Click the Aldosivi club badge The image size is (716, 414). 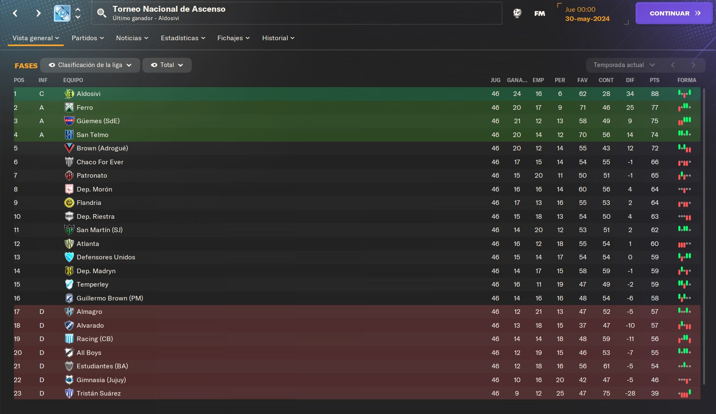pyautogui.click(x=69, y=94)
